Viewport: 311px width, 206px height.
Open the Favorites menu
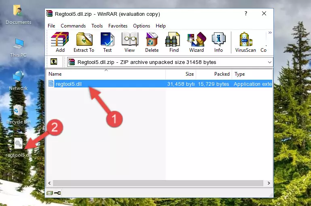(118, 26)
